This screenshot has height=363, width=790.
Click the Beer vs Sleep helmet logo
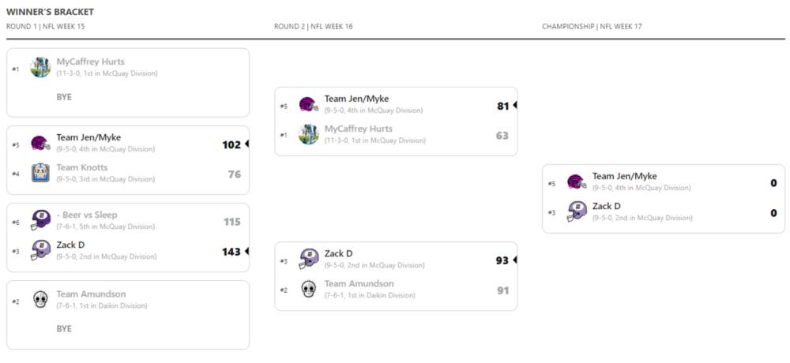tap(40, 220)
